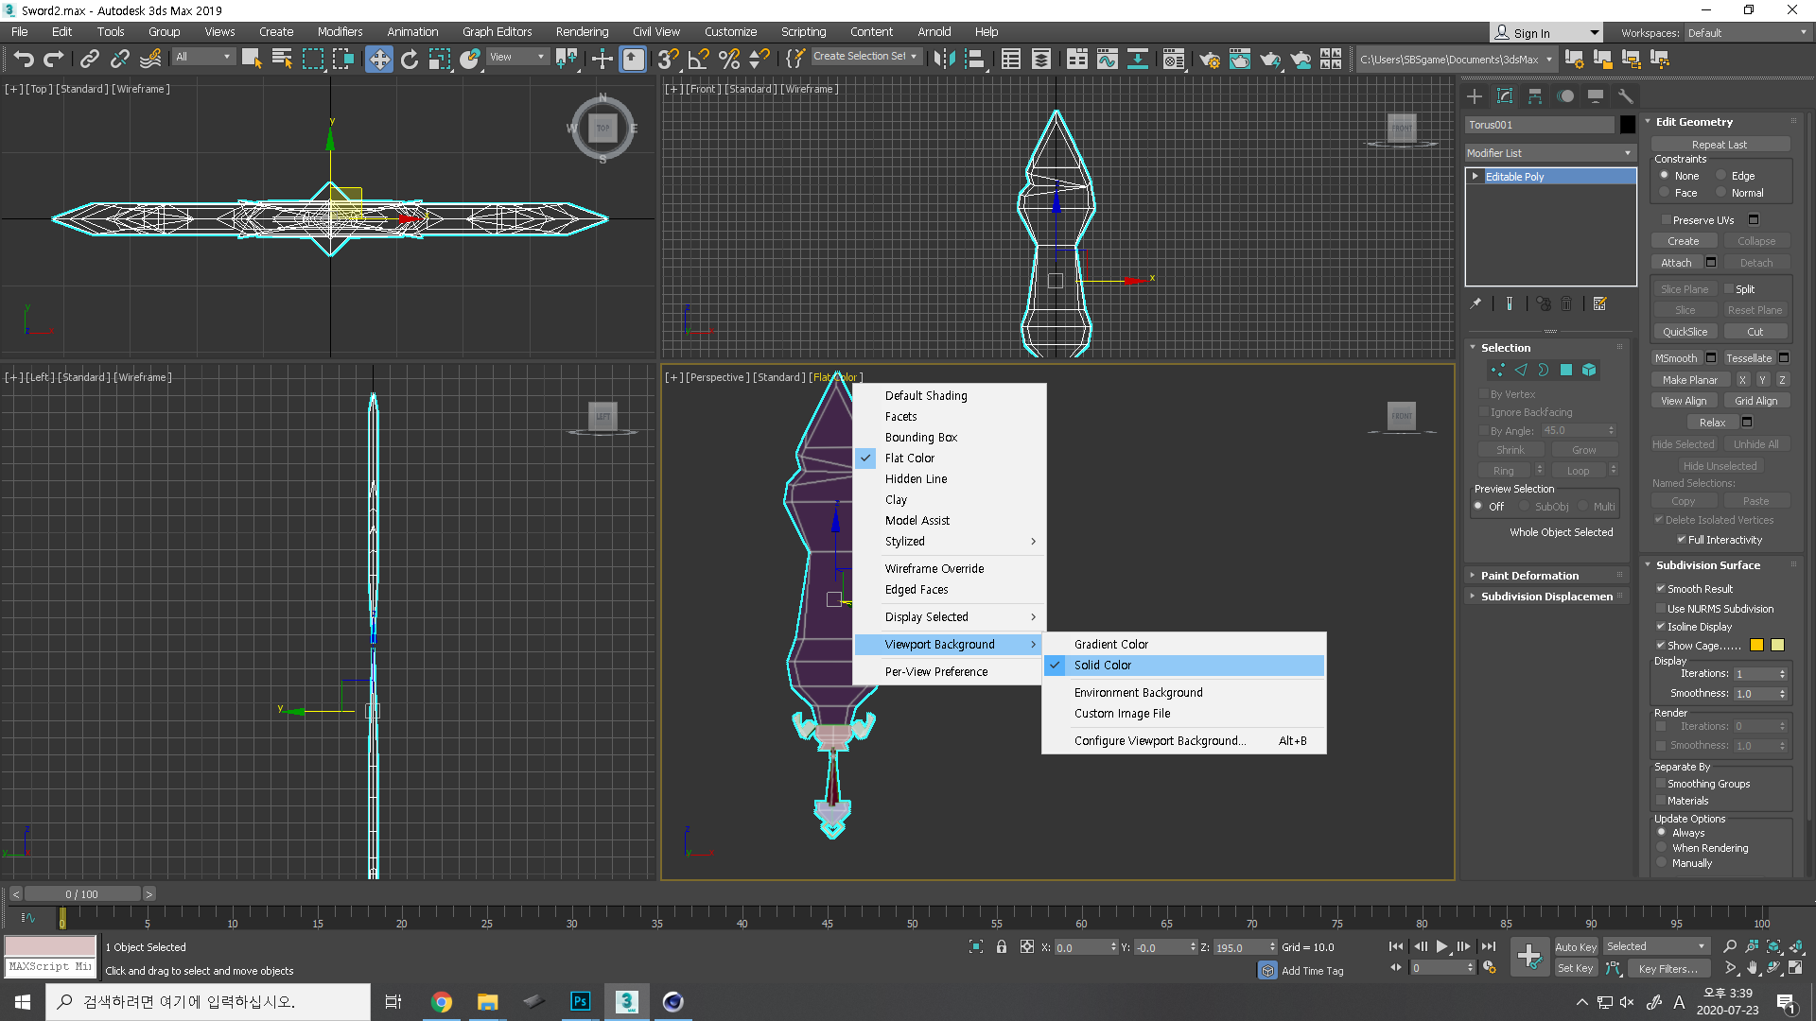This screenshot has height=1021, width=1816.
Task: Open the Hierarchy panel tab icon
Action: coord(1535,96)
